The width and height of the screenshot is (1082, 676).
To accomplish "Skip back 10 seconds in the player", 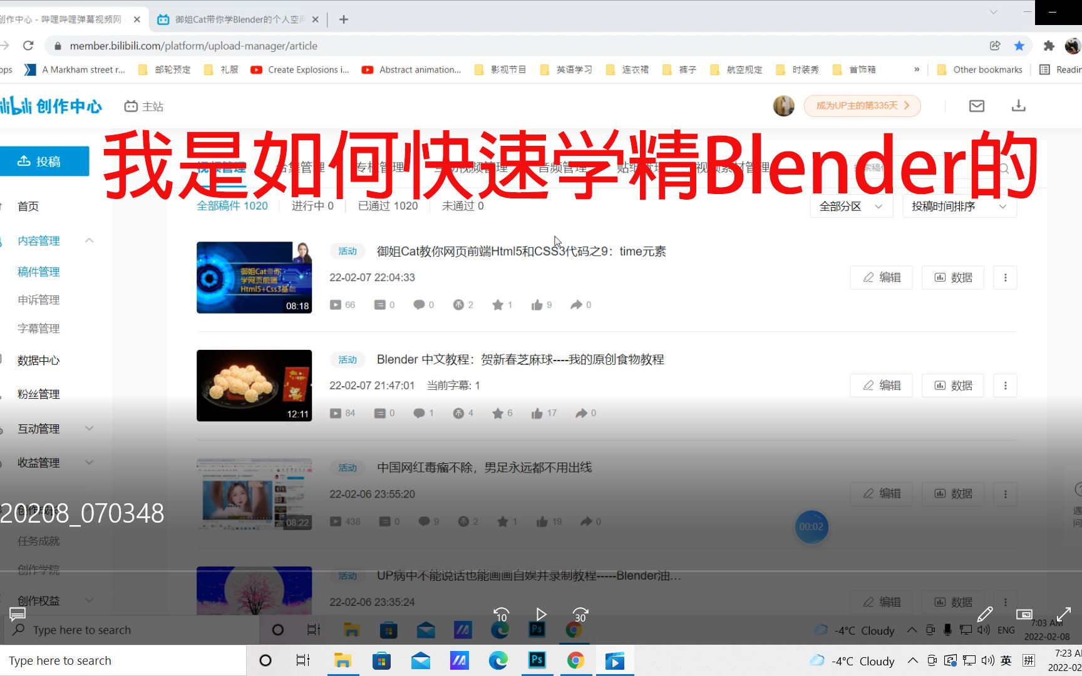I will 501,615.
